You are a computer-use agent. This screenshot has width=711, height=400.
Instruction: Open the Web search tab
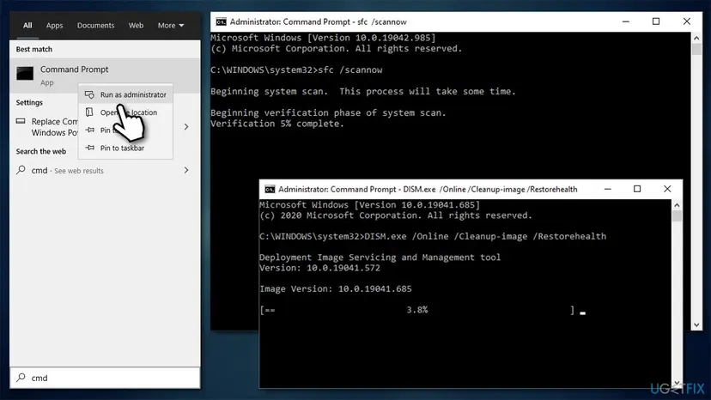tap(136, 26)
